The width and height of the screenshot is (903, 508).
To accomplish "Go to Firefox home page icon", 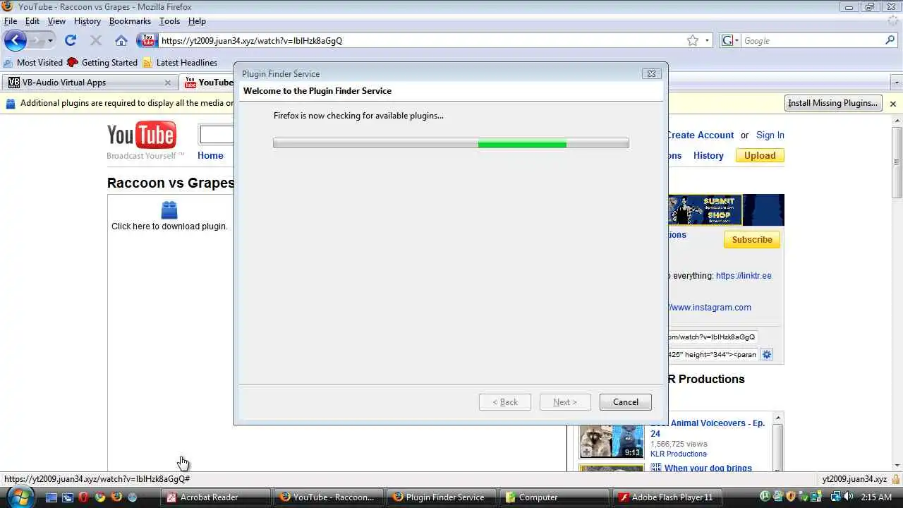I will pos(121,40).
